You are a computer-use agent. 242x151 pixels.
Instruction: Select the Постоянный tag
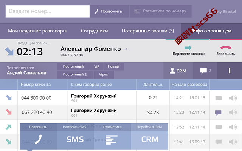click(73, 66)
